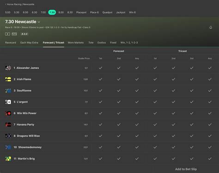Click the horse name Dragons Will Rise
This screenshot has width=219, height=173.
[x=28, y=136]
